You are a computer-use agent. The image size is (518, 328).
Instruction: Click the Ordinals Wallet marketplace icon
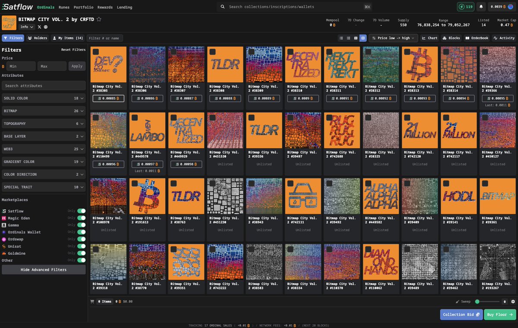(4, 232)
